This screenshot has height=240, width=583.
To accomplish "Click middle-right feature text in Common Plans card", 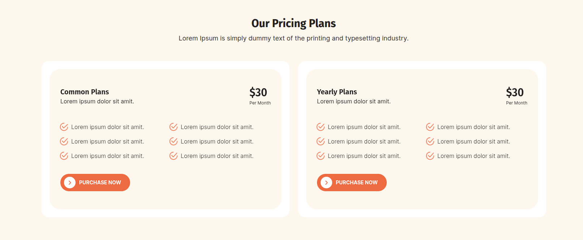I will (x=217, y=142).
